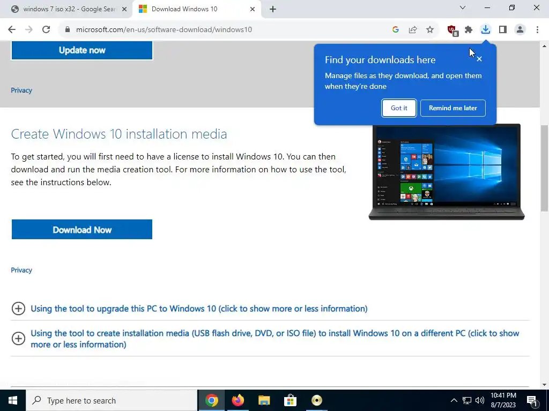Close the windows 7 iso Google Search tab
The width and height of the screenshot is (549, 411).
tap(124, 10)
